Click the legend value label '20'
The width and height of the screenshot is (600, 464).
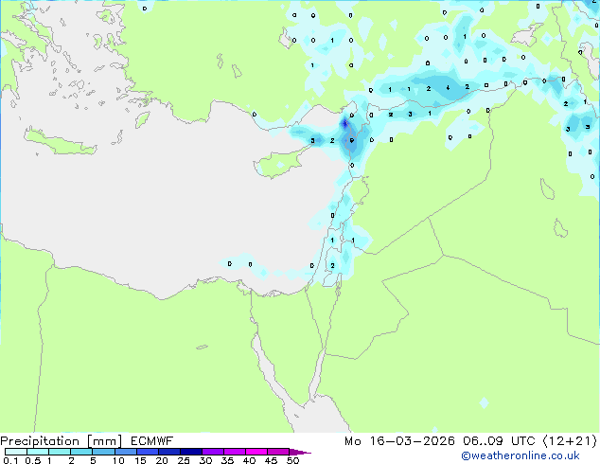click(162, 460)
